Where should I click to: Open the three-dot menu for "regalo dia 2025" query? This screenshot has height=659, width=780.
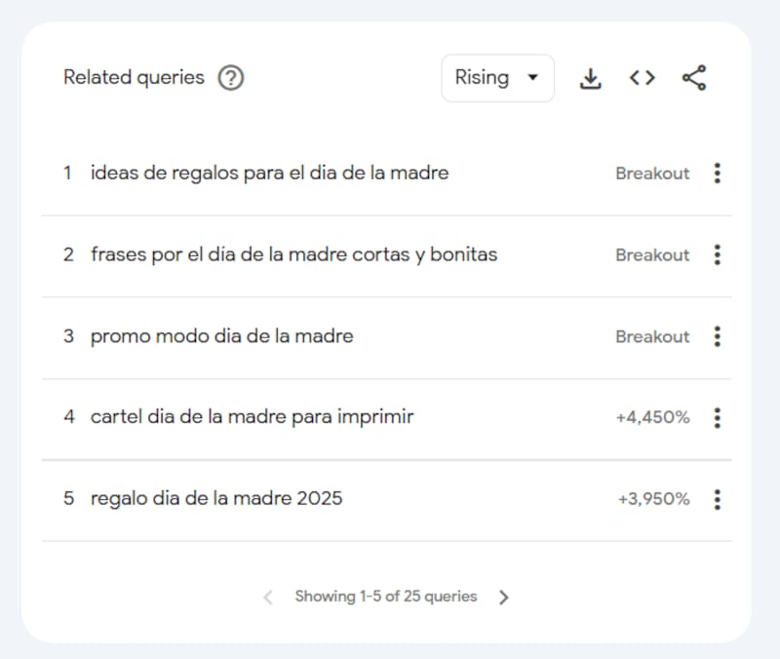point(718,500)
